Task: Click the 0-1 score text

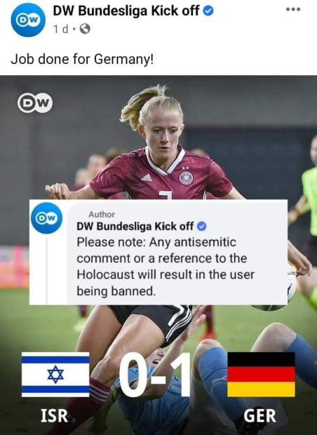Action: (156, 375)
